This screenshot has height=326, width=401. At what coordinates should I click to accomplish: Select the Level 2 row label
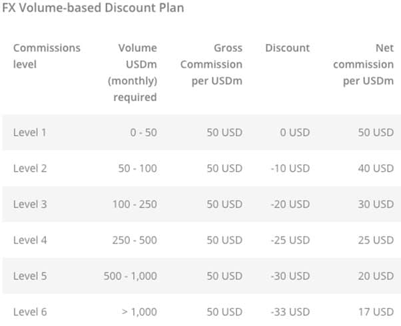30,168
